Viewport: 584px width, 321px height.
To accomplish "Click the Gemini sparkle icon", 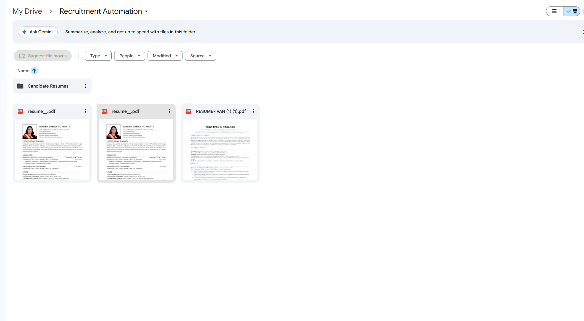I will pos(24,32).
